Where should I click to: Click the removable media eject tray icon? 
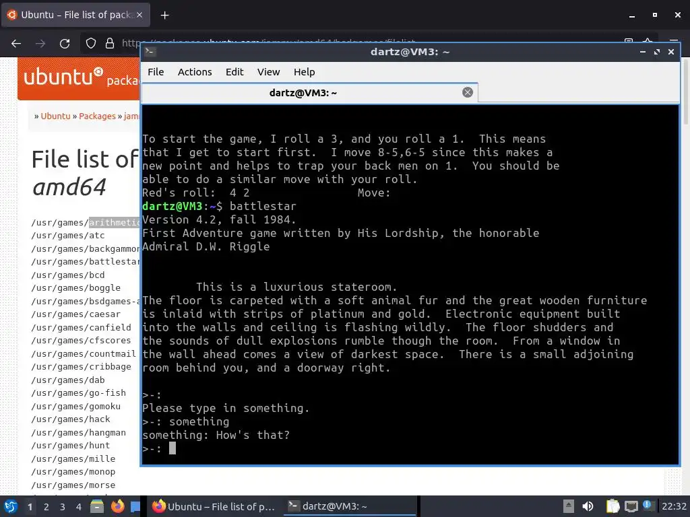pyautogui.click(x=569, y=506)
